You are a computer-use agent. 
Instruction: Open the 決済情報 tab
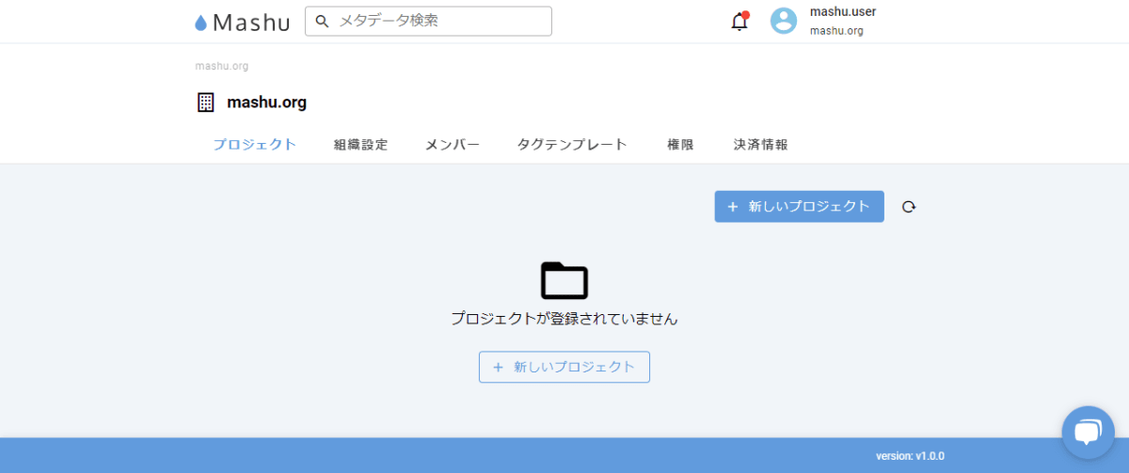pyautogui.click(x=761, y=145)
